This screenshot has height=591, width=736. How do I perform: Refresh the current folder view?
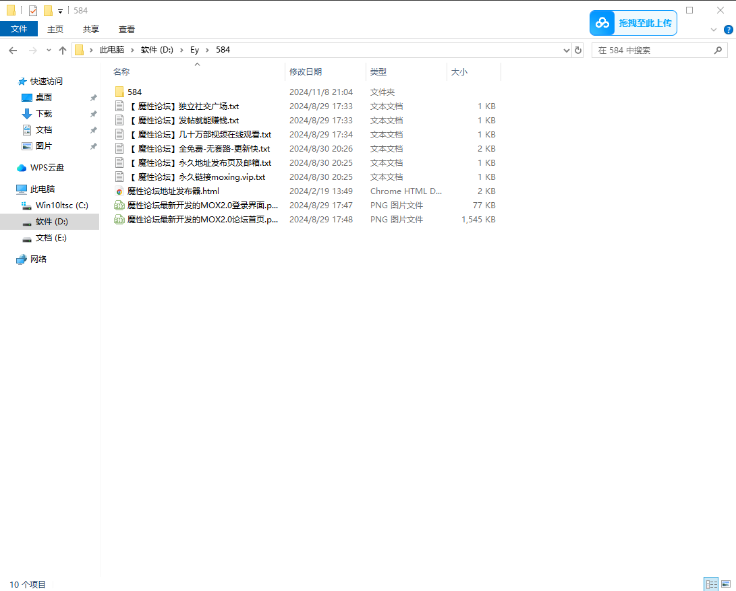pyautogui.click(x=578, y=50)
